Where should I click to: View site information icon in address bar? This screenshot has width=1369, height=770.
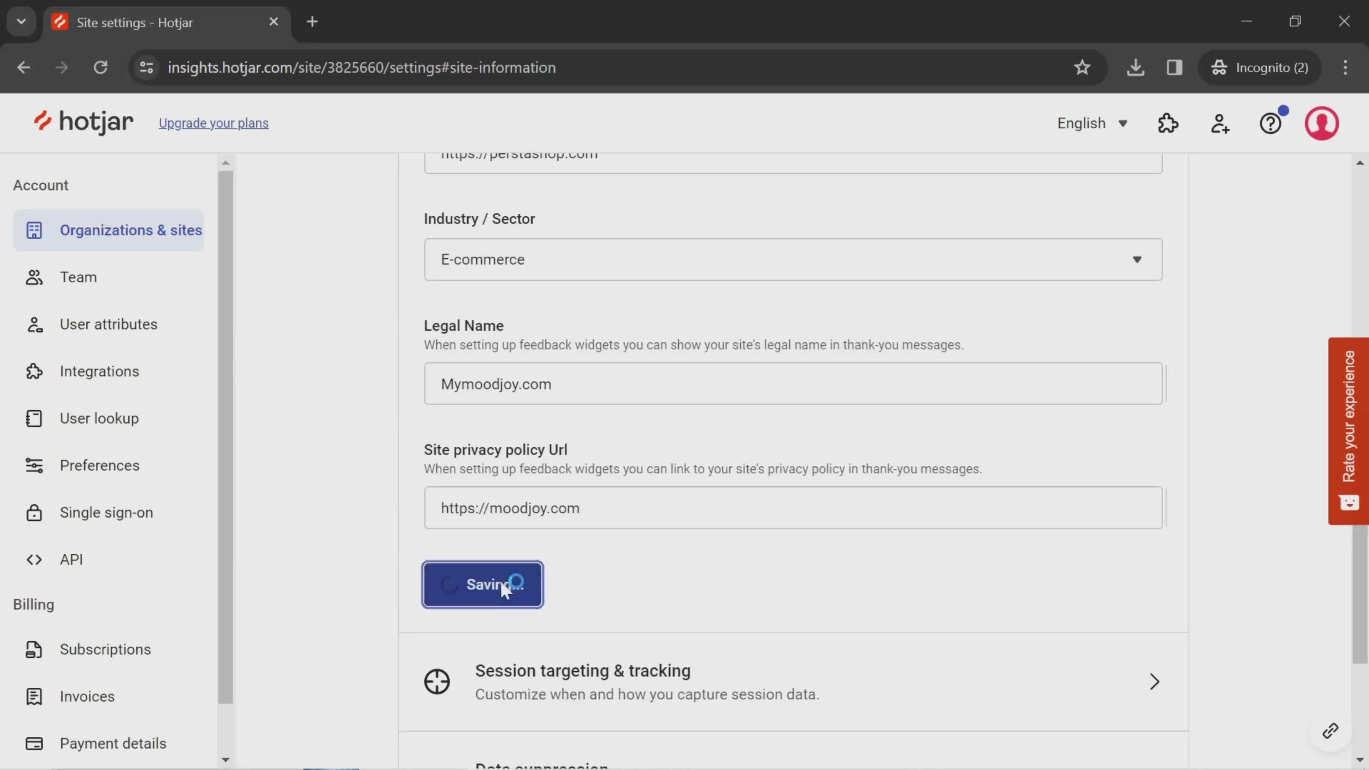(x=146, y=67)
